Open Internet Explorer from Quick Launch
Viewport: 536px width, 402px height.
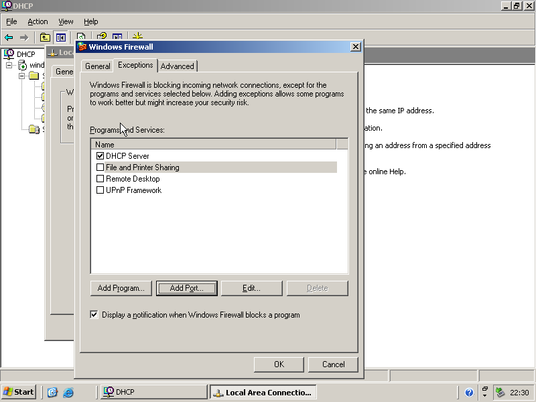click(x=68, y=393)
